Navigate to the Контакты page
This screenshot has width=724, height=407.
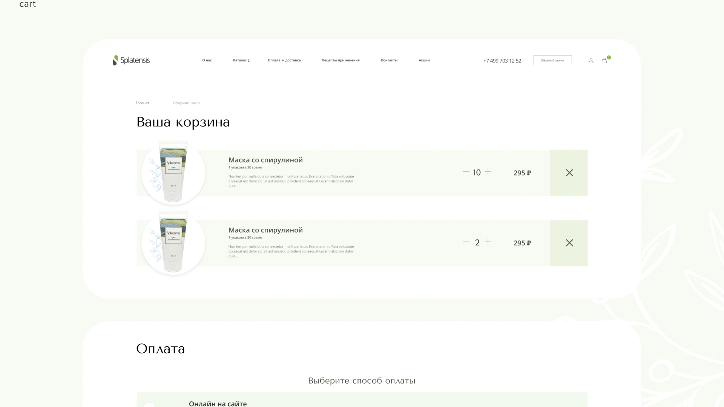(x=389, y=60)
